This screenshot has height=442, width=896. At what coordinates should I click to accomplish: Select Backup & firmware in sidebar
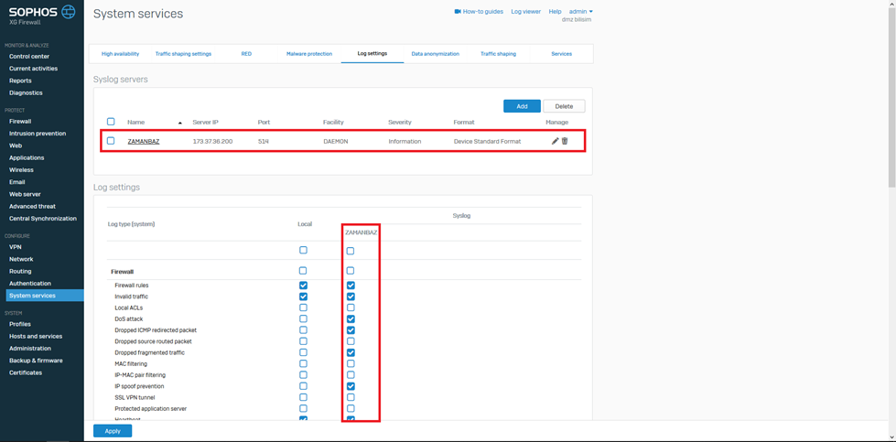click(36, 361)
